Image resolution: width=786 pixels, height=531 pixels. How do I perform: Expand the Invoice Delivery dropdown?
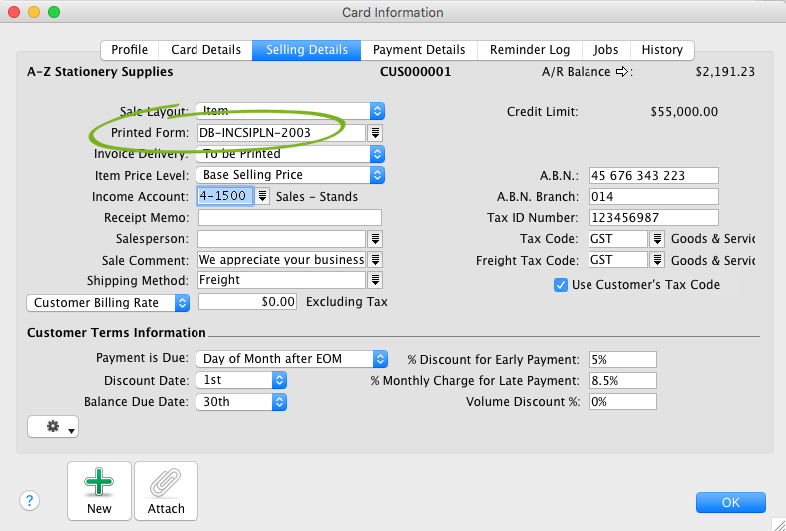pyautogui.click(x=376, y=154)
